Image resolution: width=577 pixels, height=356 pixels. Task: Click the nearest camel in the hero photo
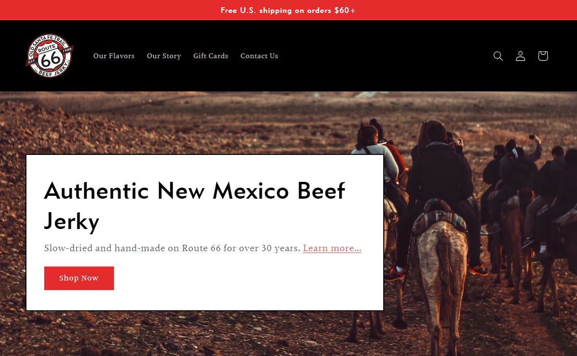(440, 269)
